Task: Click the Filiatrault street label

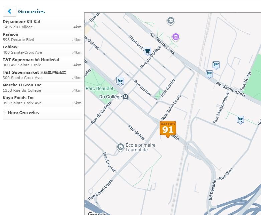Action: coord(136,43)
